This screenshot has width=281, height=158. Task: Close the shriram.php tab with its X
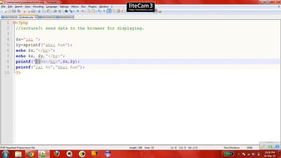click(36, 17)
